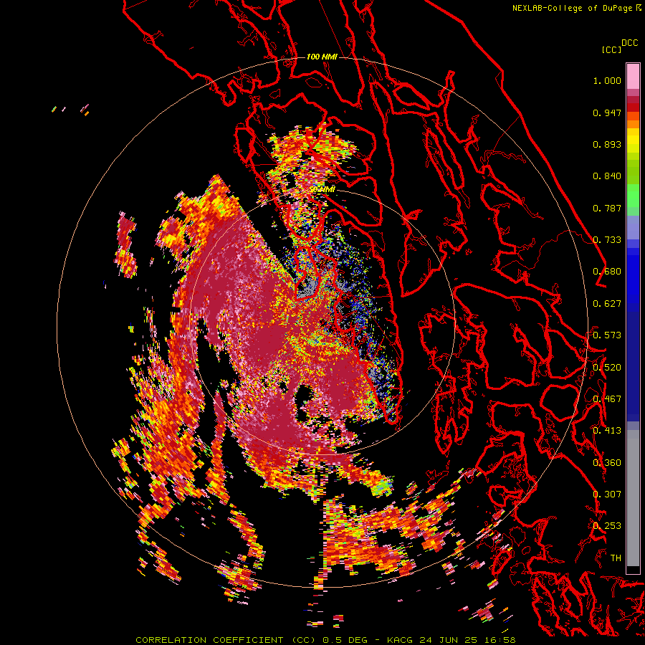The height and width of the screenshot is (645, 645).
Task: Select the [CC] units label
Action: (x=611, y=49)
